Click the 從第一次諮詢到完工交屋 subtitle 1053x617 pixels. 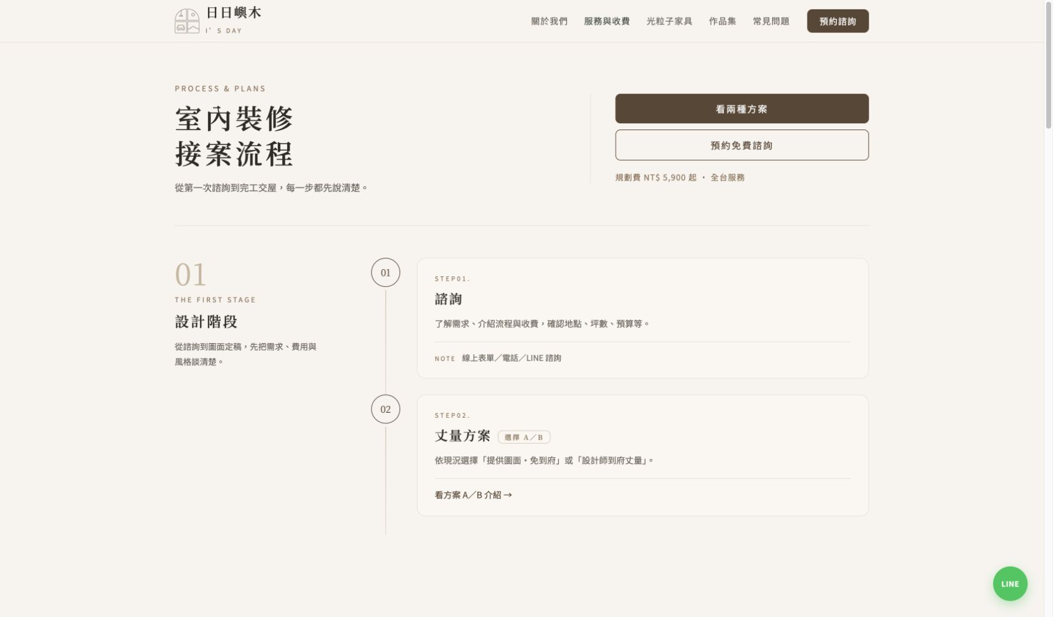pos(271,187)
